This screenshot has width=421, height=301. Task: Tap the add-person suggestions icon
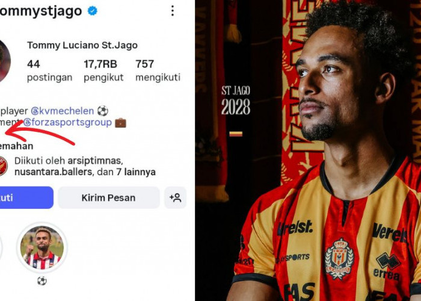click(x=176, y=198)
